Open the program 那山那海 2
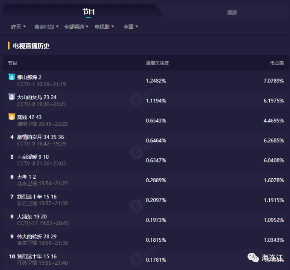 pos(29,77)
